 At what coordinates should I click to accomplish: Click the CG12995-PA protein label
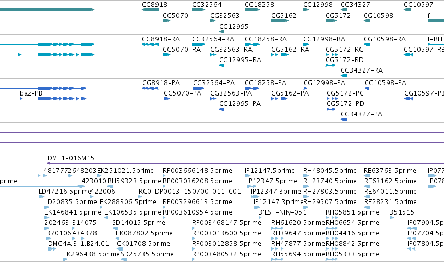coord(240,104)
